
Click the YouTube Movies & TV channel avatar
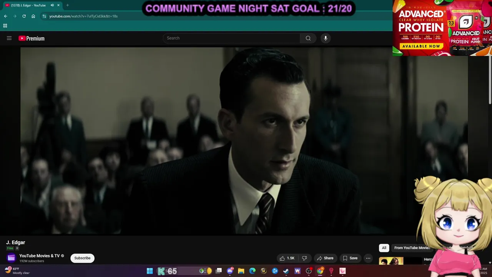tap(11, 258)
